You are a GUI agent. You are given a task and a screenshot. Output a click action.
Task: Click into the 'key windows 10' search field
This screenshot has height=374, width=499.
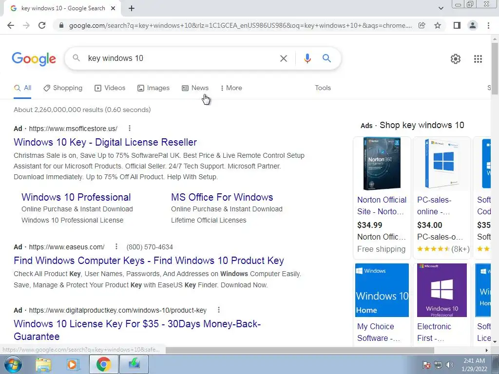point(180,58)
